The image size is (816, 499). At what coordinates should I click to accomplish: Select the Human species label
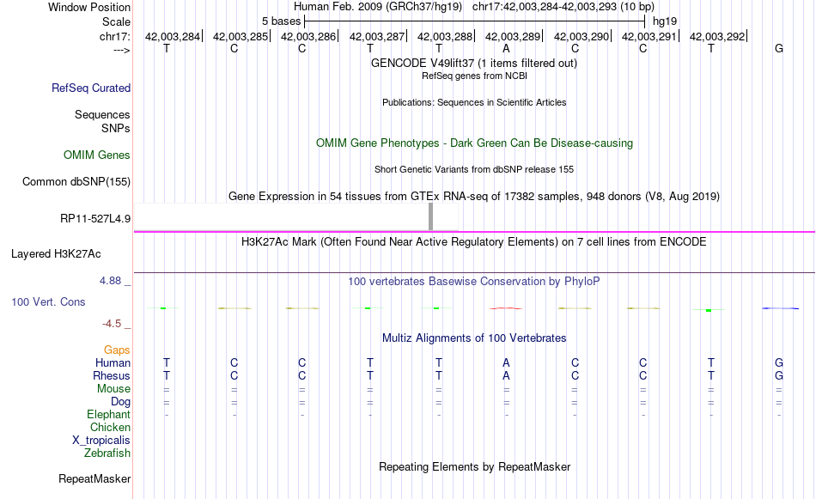[113, 362]
